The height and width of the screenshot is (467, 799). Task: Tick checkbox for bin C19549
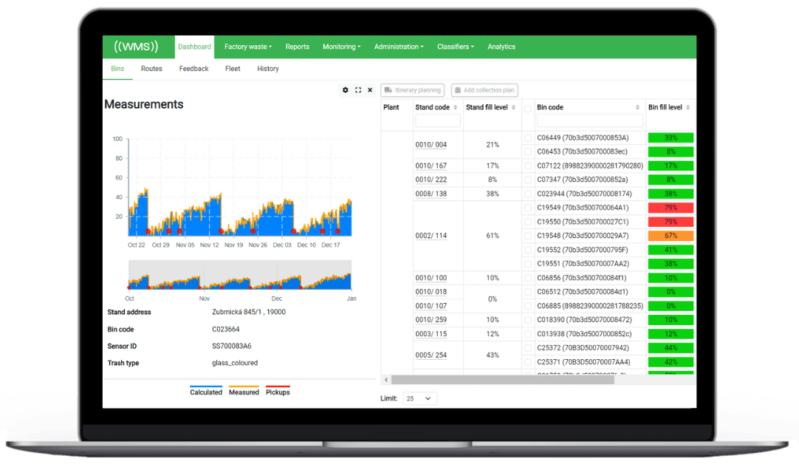pyautogui.click(x=528, y=208)
